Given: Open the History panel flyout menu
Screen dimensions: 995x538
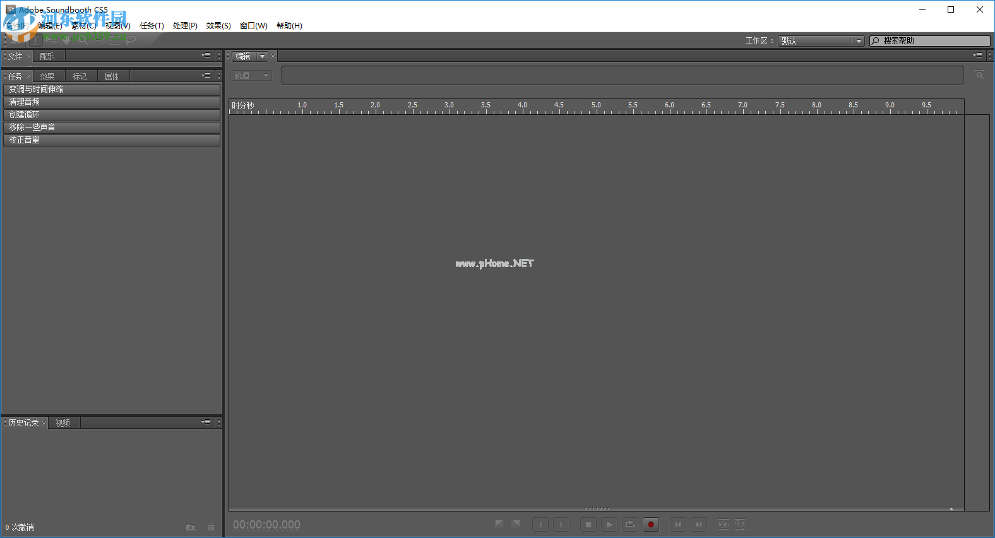Looking at the screenshot, I should (206, 422).
